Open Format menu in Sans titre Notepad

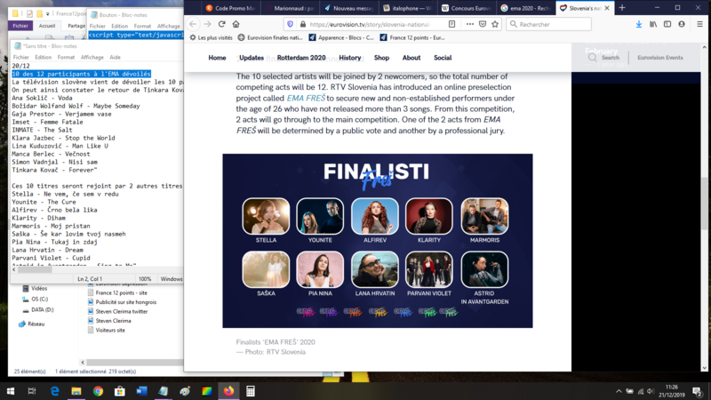click(66, 57)
